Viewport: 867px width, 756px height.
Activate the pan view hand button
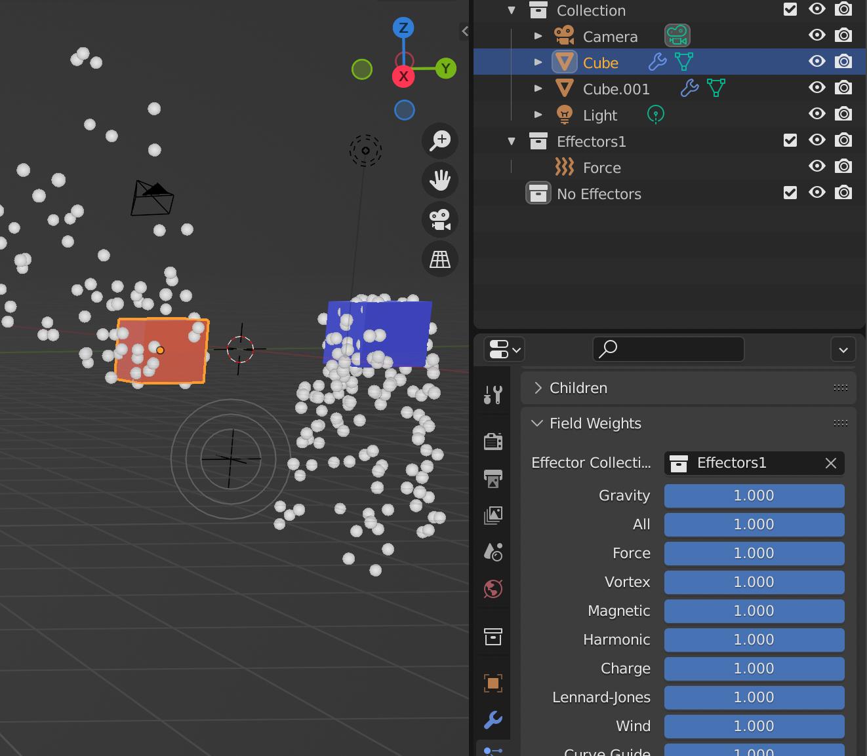(x=440, y=180)
